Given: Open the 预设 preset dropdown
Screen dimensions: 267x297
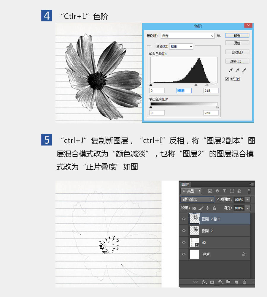Looking at the screenshot, I should 187,36.
